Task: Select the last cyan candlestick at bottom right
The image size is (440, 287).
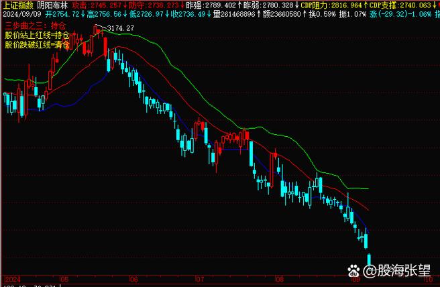Action: click(x=368, y=259)
